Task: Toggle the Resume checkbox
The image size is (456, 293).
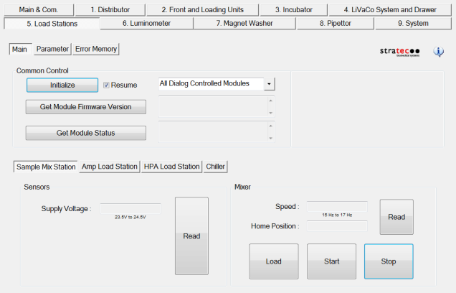Action: tap(107, 85)
